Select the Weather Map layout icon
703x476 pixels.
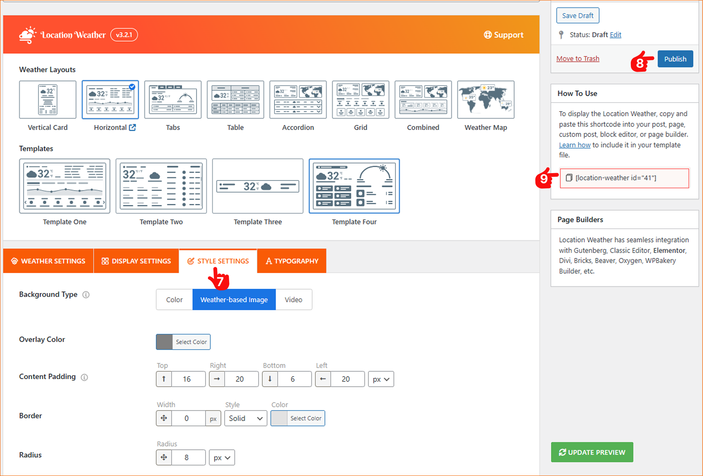tap(486, 100)
